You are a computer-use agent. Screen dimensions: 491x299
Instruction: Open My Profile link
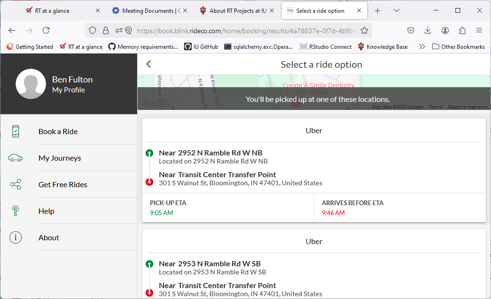(69, 90)
